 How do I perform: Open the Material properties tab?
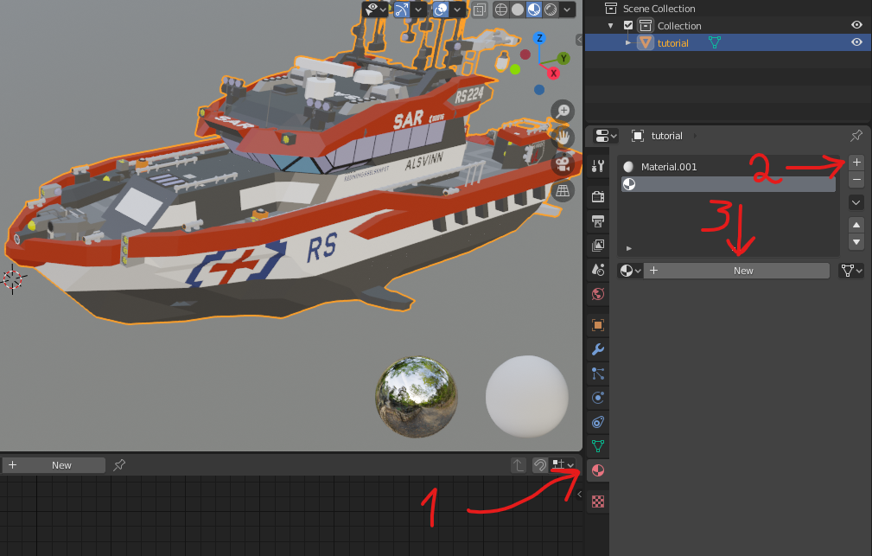pos(598,471)
